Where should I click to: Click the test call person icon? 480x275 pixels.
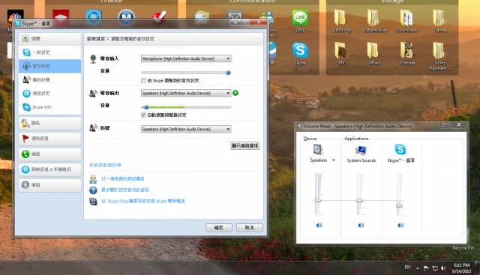[x=93, y=179]
